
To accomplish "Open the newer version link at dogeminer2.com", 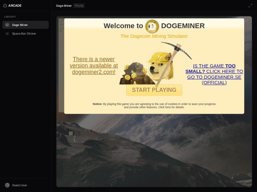I will click(93, 66).
